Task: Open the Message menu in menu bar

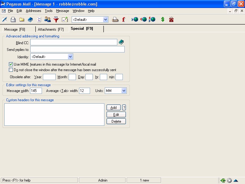Action: tap(62, 11)
